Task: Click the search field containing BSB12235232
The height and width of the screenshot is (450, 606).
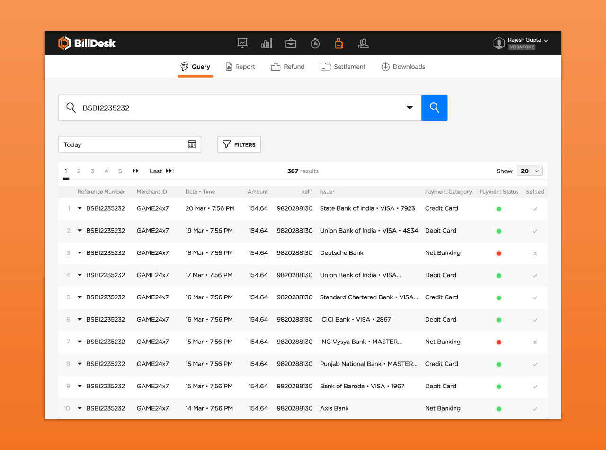Action: [x=237, y=108]
